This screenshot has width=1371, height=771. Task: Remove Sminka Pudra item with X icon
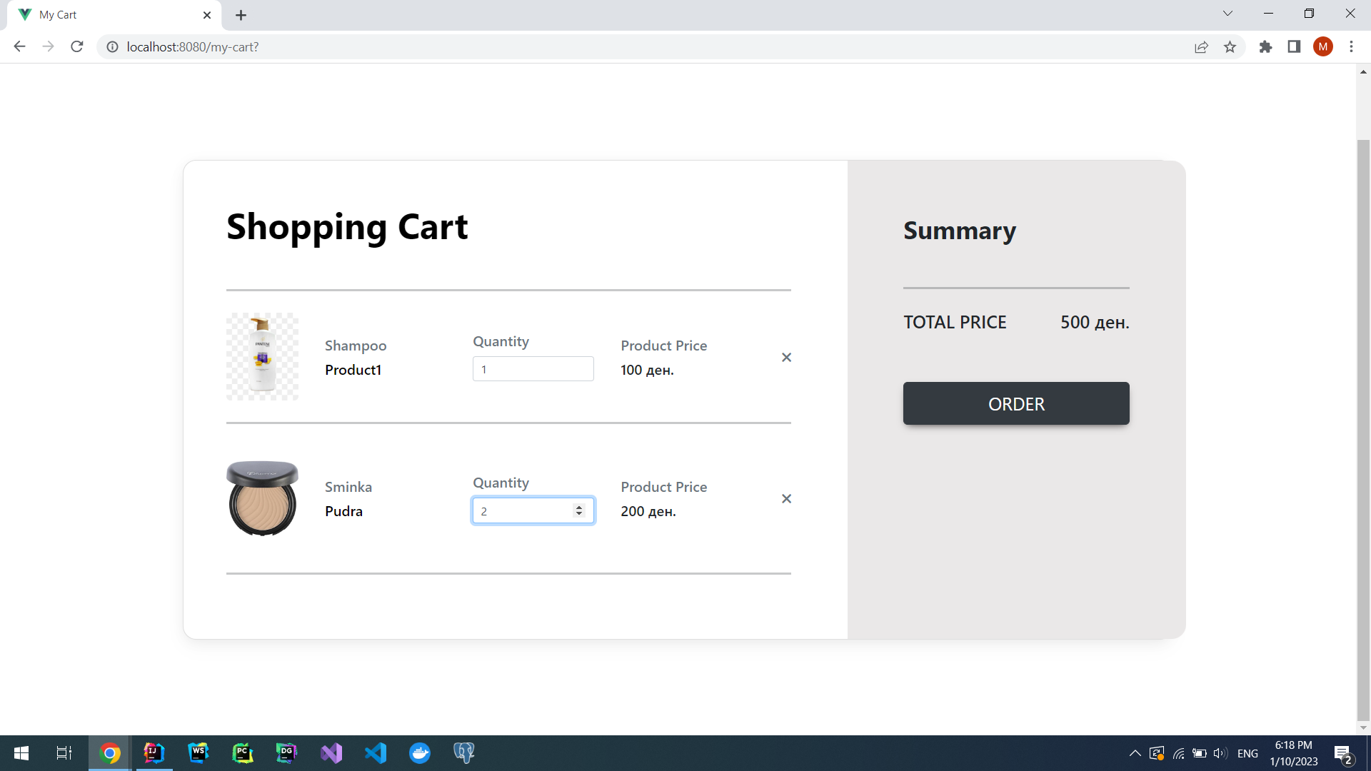click(786, 499)
